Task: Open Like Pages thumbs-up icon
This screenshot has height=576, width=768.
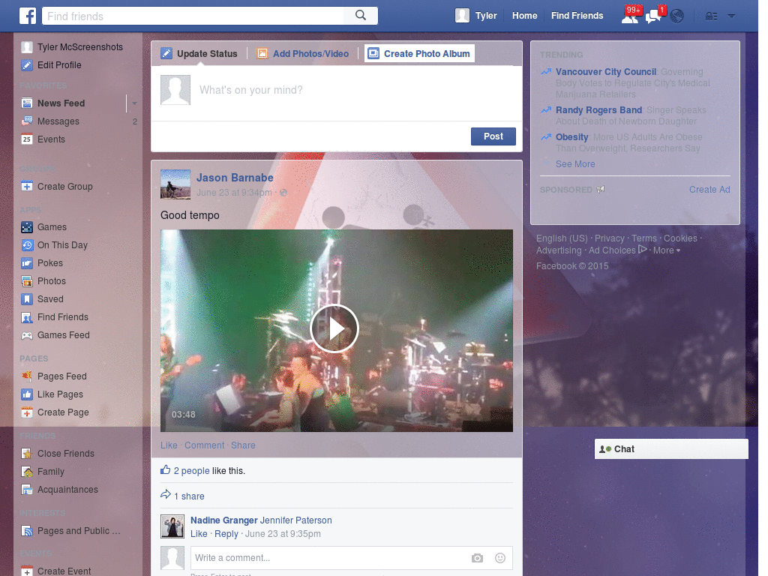Action: click(x=27, y=394)
